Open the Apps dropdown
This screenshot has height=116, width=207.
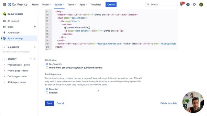point(83,5)
